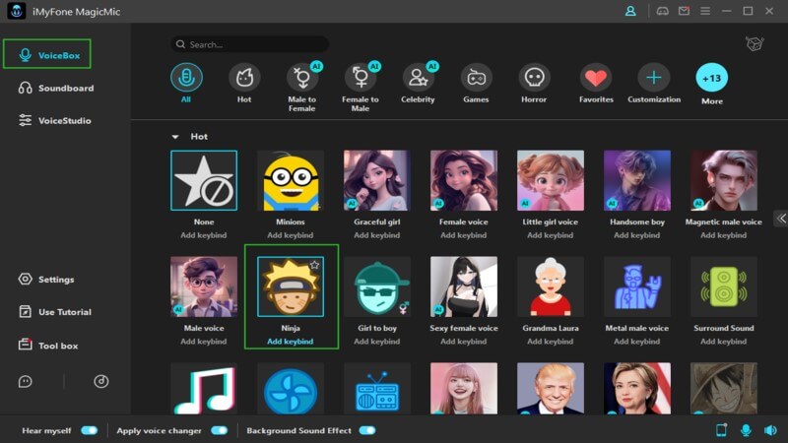This screenshot has height=443, width=788.
Task: Click inside the voice search field
Action: tap(250, 44)
